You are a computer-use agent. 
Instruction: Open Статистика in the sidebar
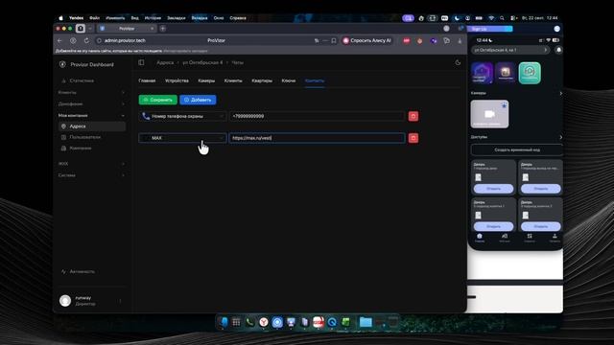82,80
